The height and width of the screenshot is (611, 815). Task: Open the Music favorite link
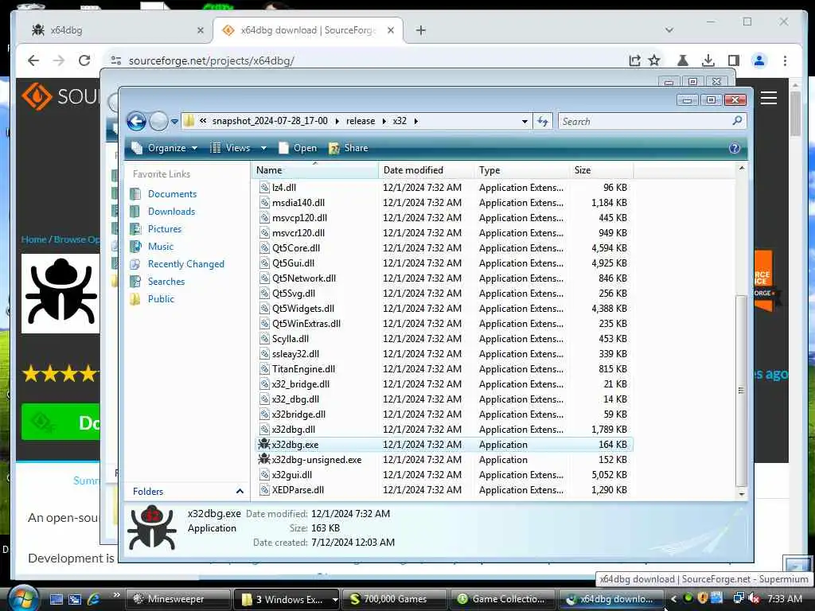click(161, 247)
